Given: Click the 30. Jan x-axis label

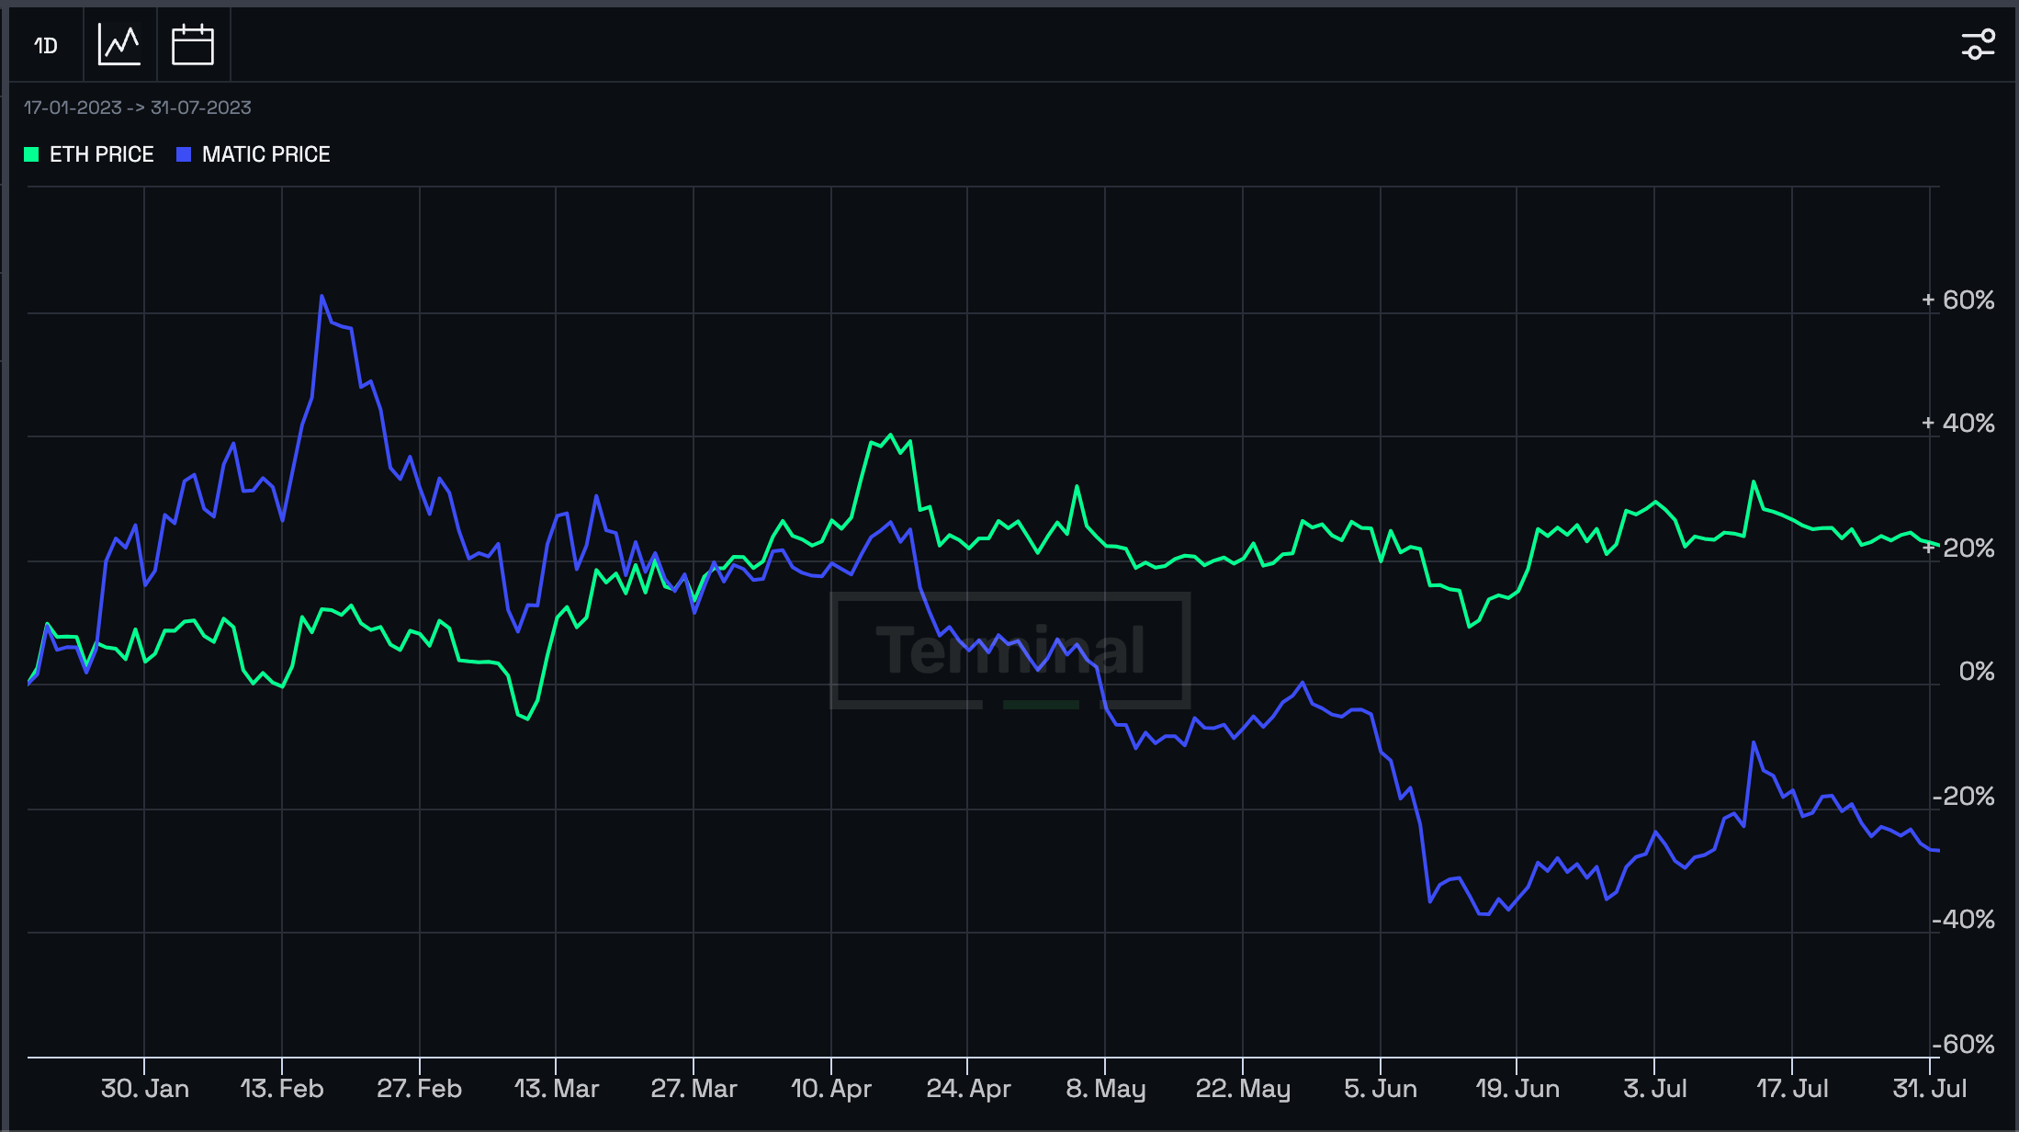Looking at the screenshot, I should (145, 1089).
